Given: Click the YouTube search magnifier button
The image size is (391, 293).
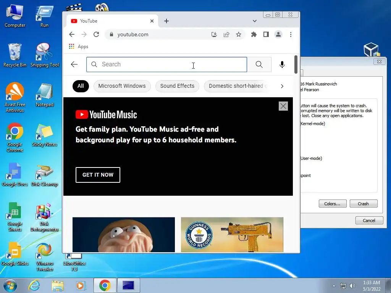Looking at the screenshot, I should (259, 64).
